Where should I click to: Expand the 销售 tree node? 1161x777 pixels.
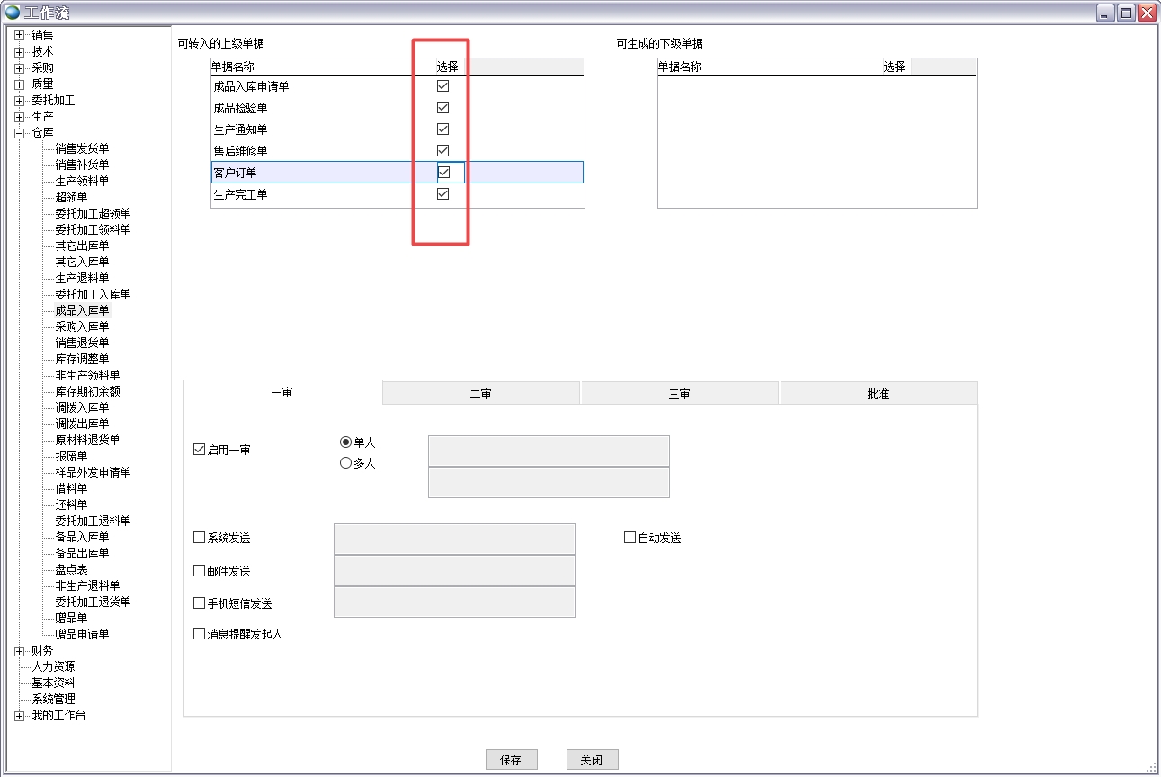[19, 35]
